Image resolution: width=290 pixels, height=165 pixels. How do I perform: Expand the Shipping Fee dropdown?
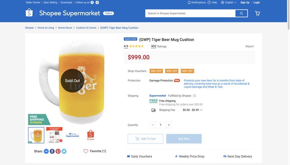201,110
